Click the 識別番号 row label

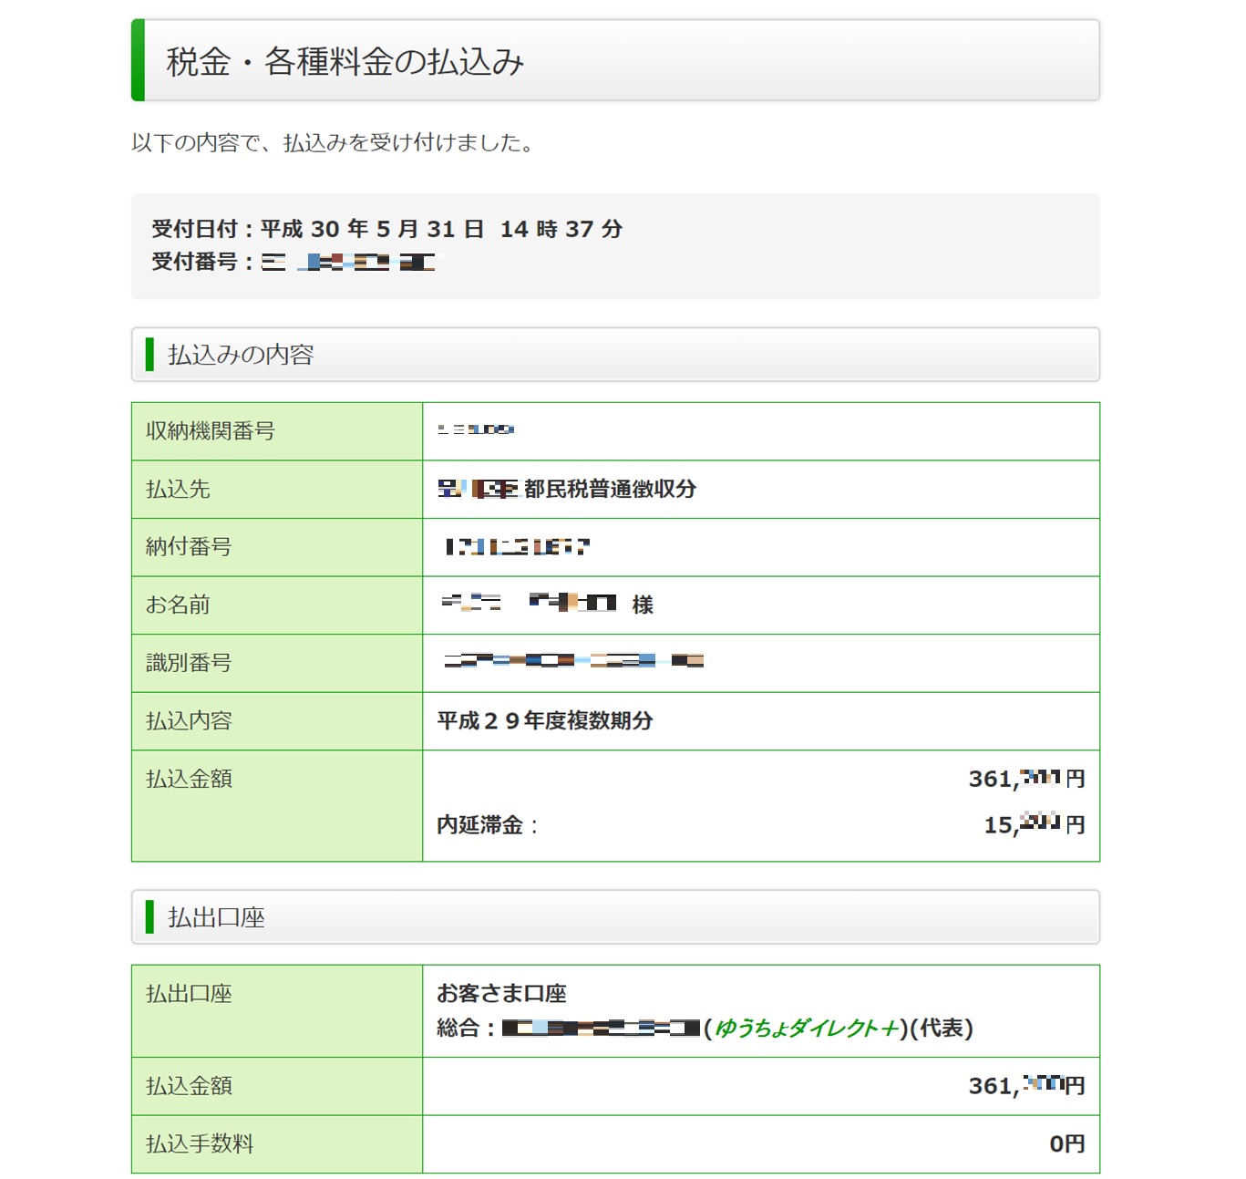tap(189, 663)
